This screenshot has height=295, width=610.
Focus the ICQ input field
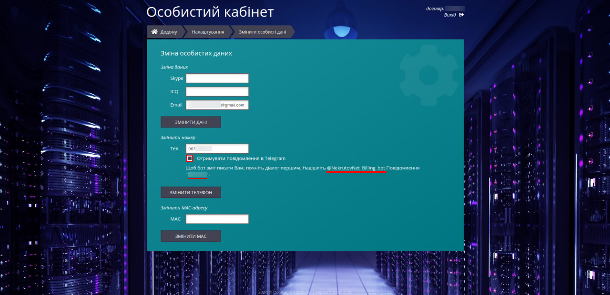pos(217,92)
